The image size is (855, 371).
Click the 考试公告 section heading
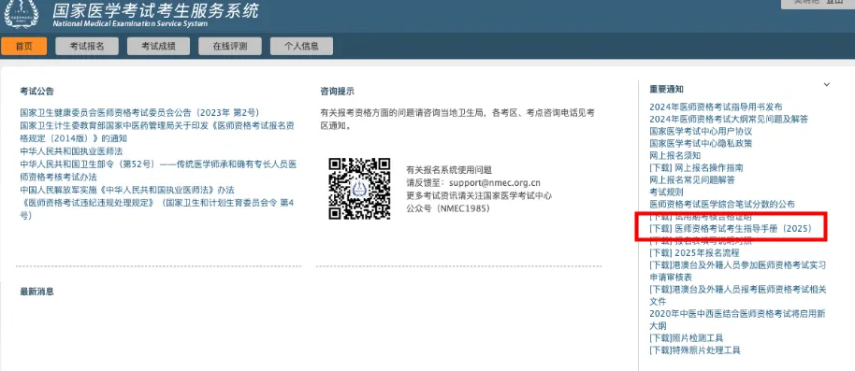[37, 91]
